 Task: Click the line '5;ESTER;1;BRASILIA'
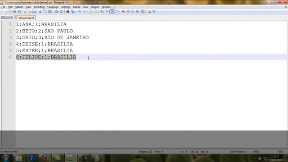point(44,50)
